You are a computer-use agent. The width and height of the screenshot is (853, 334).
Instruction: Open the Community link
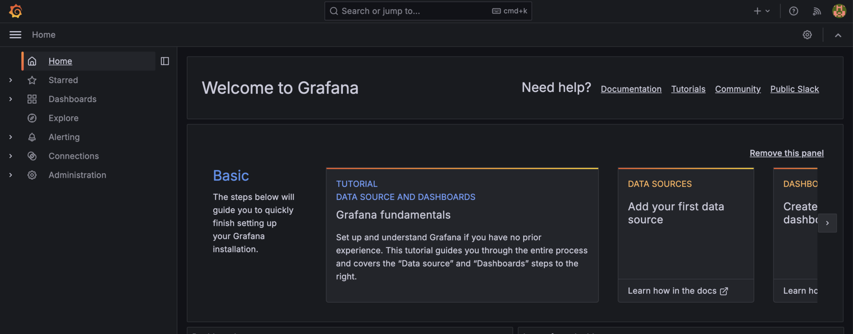coord(738,89)
